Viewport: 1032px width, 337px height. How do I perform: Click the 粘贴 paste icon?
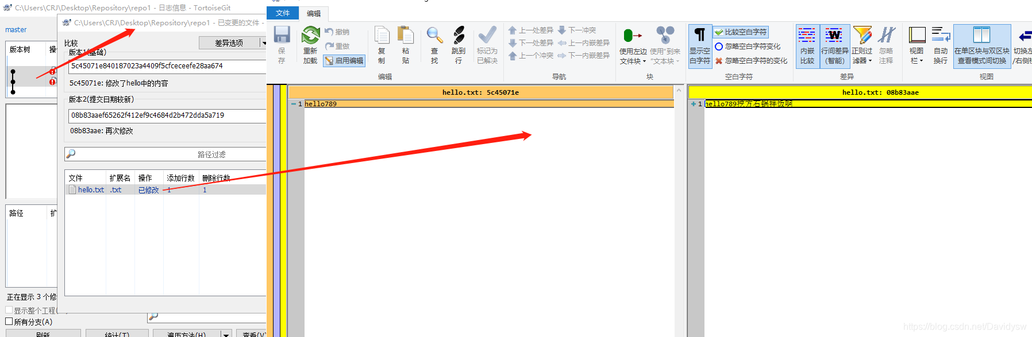point(406,35)
